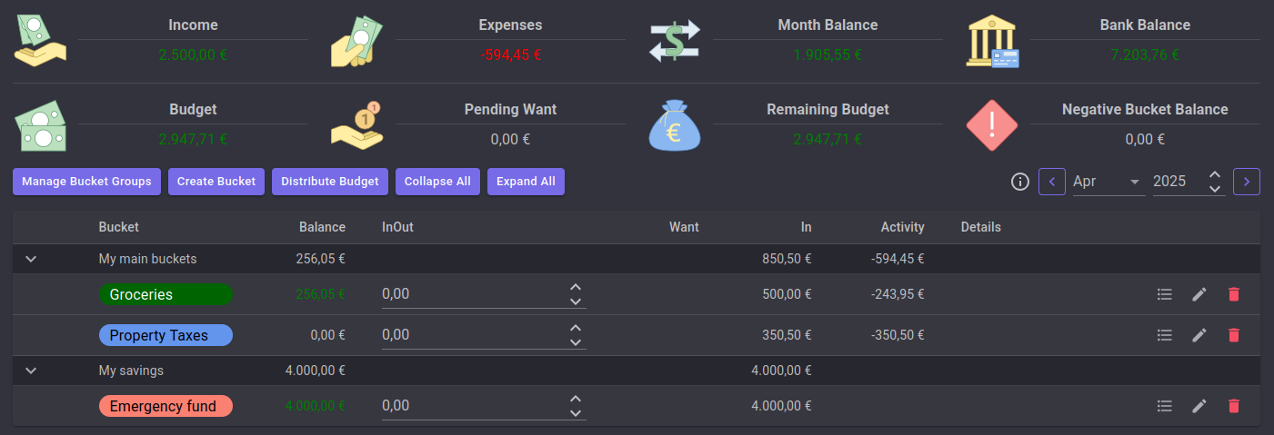Click the info icon beside month selector
1274x435 pixels.
click(x=1019, y=182)
